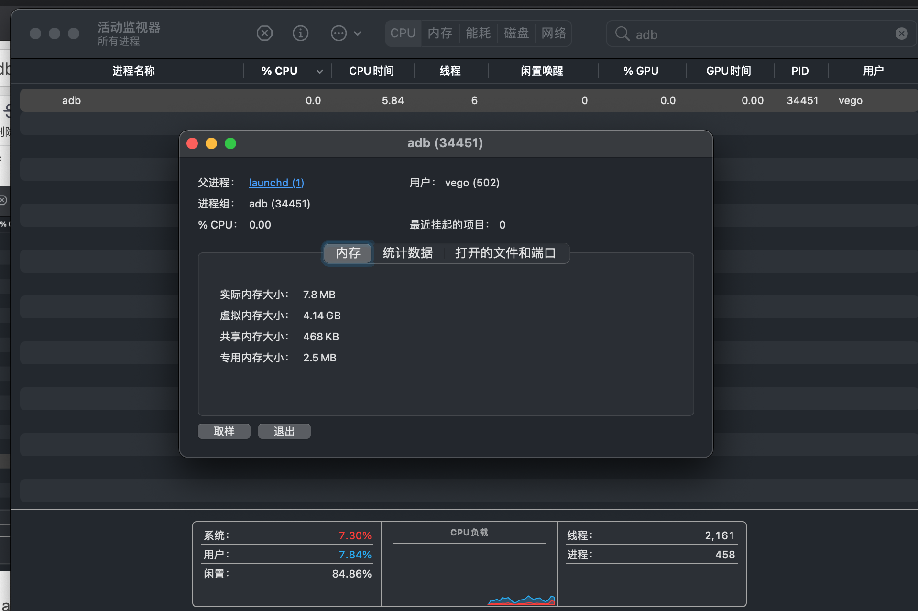The image size is (918, 611).
Task: Click the magnifying glass search icon
Action: [622, 34]
